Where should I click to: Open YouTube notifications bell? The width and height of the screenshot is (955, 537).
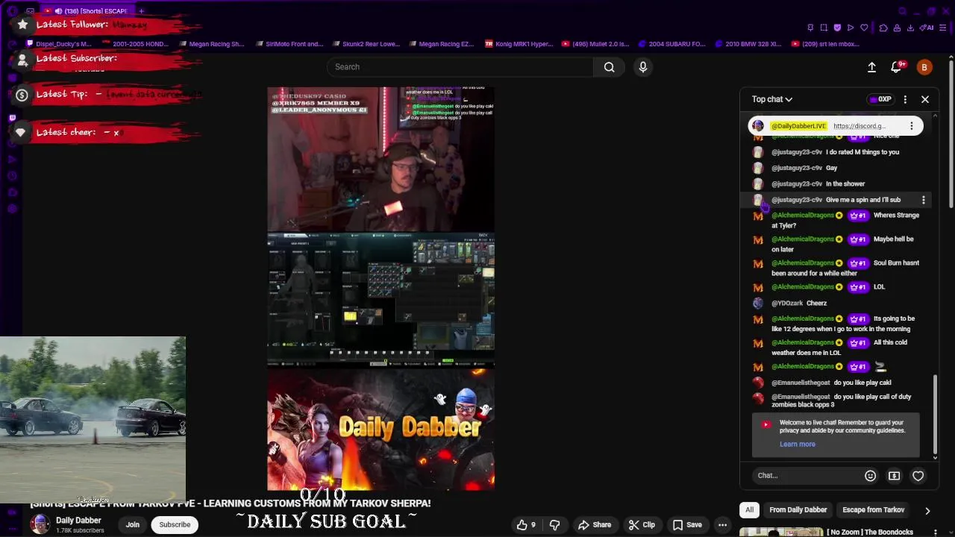point(897,67)
